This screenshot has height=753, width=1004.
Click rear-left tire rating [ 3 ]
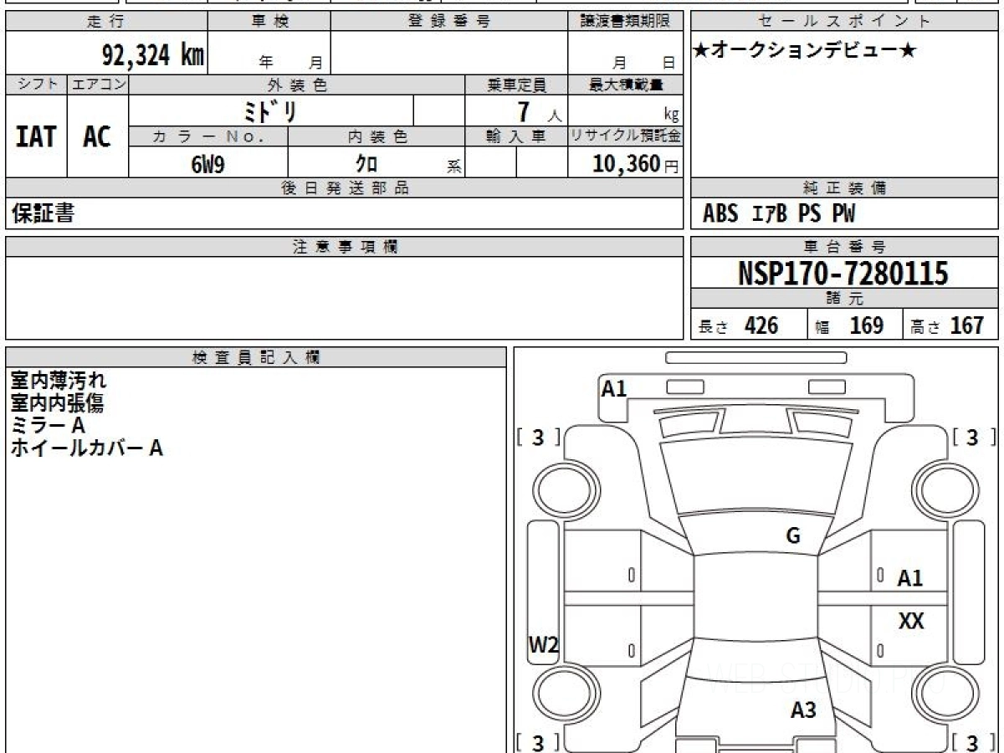point(539,741)
